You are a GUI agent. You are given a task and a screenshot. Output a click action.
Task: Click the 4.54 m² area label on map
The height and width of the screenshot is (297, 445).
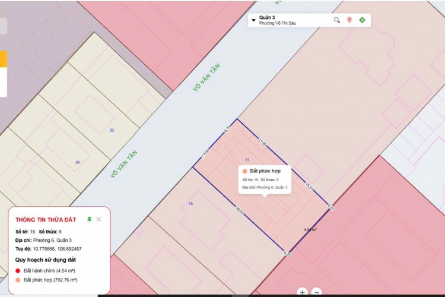(x=310, y=229)
